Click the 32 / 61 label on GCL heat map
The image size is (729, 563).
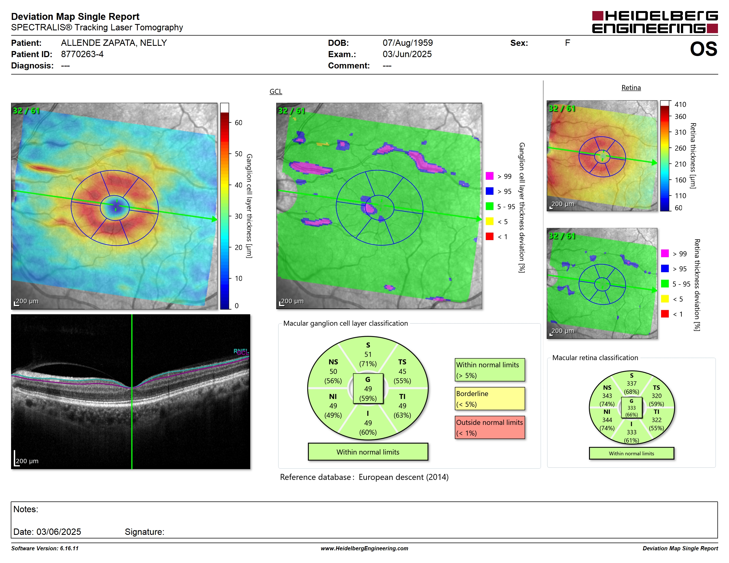point(26,111)
